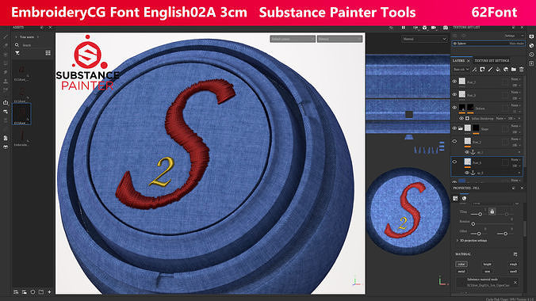Select the Polygon fill tool
This screenshot has width=536, height=301.
pyautogui.click(x=6, y=63)
